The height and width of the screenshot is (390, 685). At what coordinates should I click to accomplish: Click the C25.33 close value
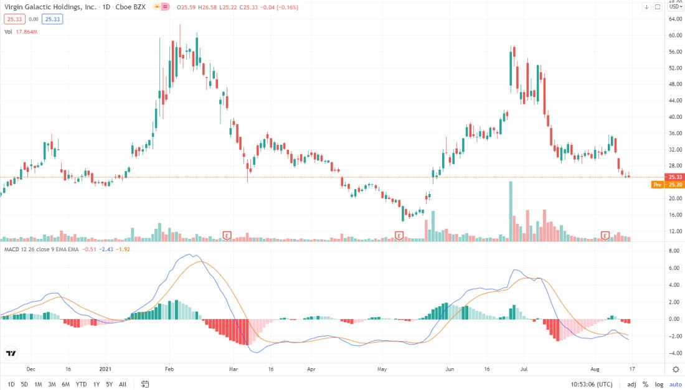(x=249, y=7)
